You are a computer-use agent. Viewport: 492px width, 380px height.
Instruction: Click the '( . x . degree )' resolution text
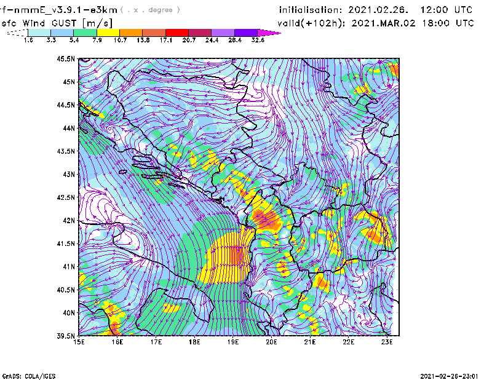tap(150, 10)
